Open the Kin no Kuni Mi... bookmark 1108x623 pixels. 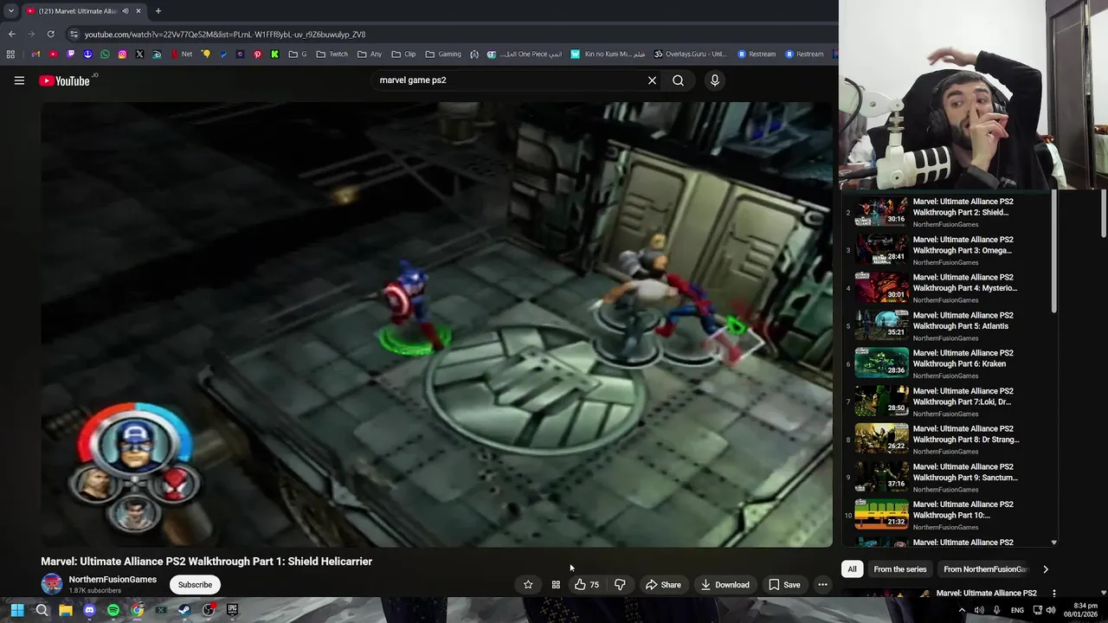point(608,55)
